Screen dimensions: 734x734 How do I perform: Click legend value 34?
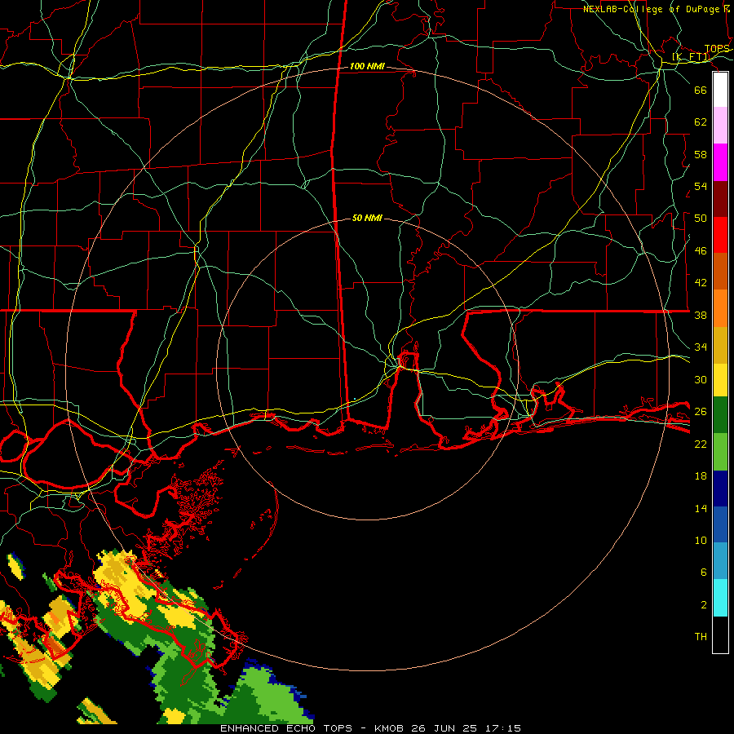point(701,347)
